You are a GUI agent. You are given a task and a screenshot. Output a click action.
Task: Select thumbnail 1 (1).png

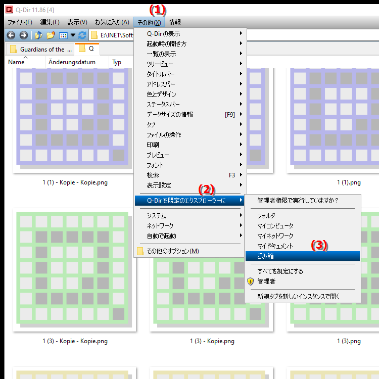(x=333, y=121)
